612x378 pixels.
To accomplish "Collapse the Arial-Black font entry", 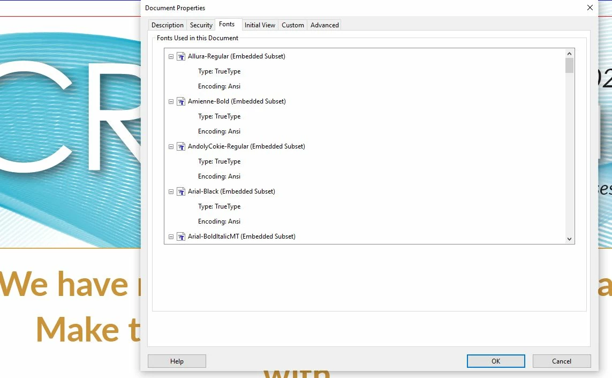I will tap(171, 191).
